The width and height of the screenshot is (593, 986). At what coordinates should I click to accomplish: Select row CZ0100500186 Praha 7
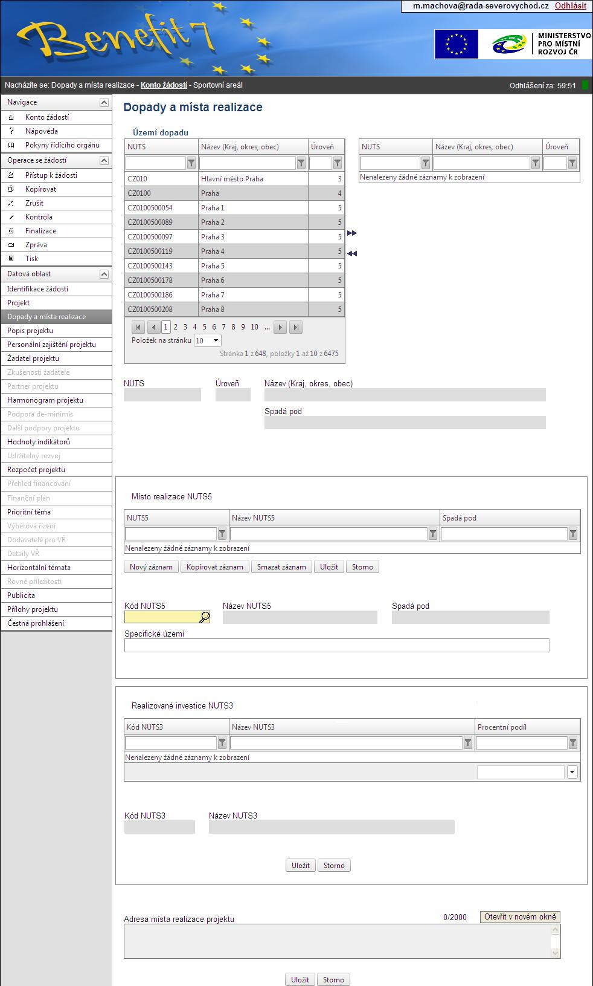pyautogui.click(x=235, y=295)
